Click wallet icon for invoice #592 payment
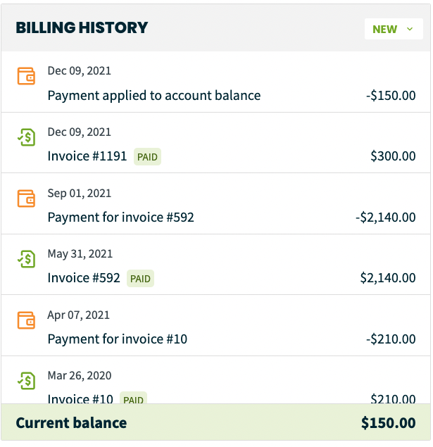The width and height of the screenshot is (433, 447). point(26,198)
